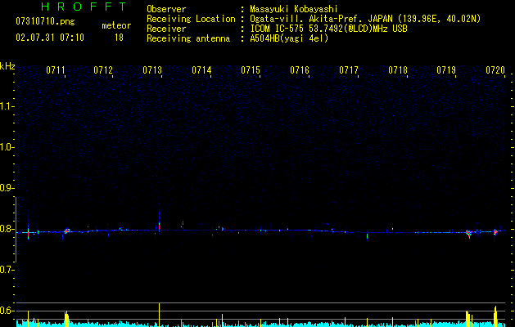Click the 0712 time marker

(103, 69)
